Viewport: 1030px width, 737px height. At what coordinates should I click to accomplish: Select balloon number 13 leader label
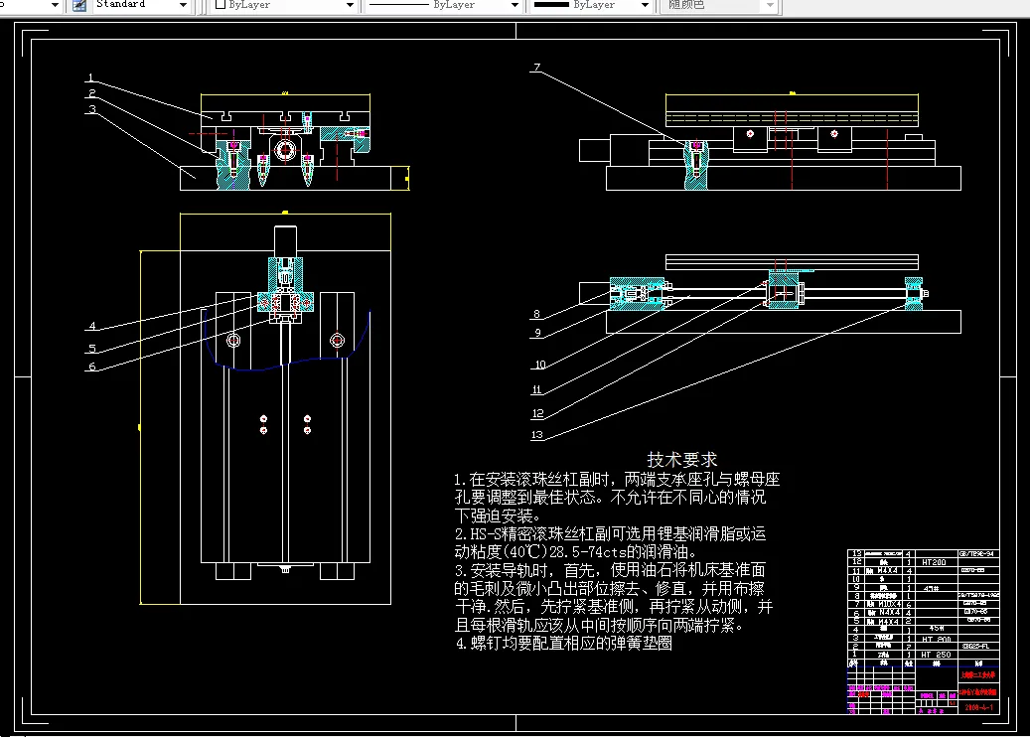(x=536, y=434)
